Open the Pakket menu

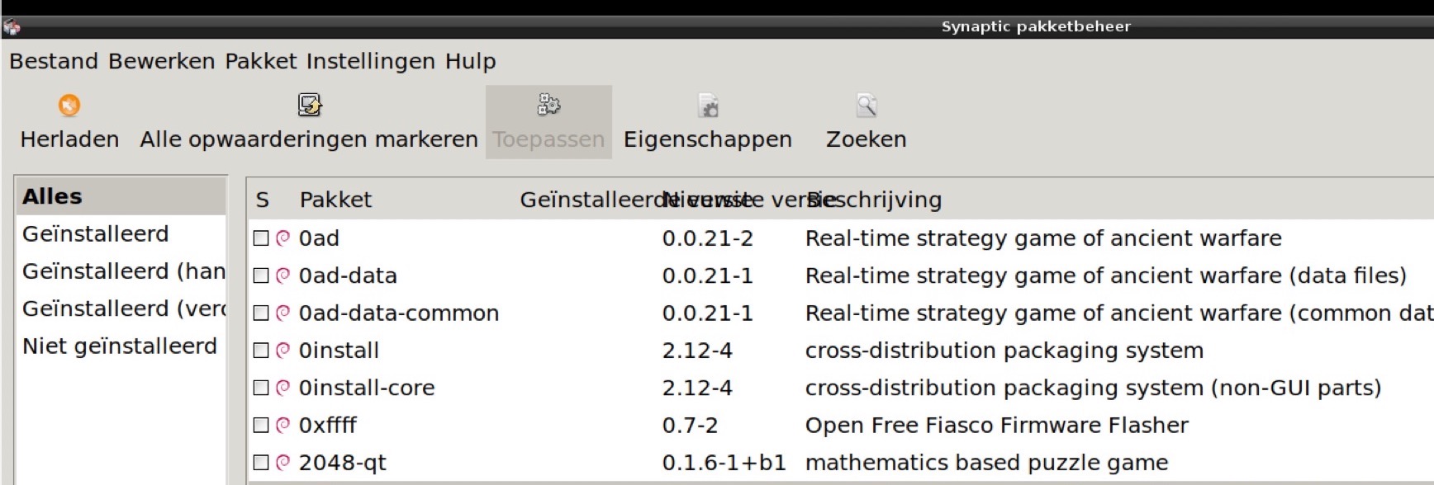tap(261, 61)
